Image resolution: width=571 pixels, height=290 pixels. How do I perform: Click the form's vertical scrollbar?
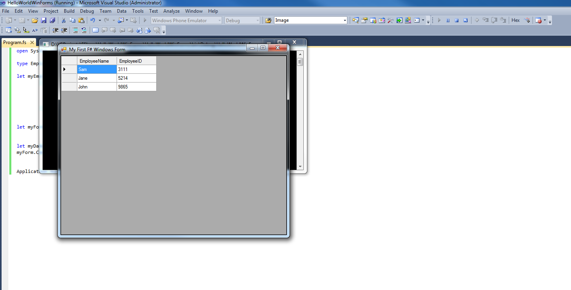click(300, 111)
